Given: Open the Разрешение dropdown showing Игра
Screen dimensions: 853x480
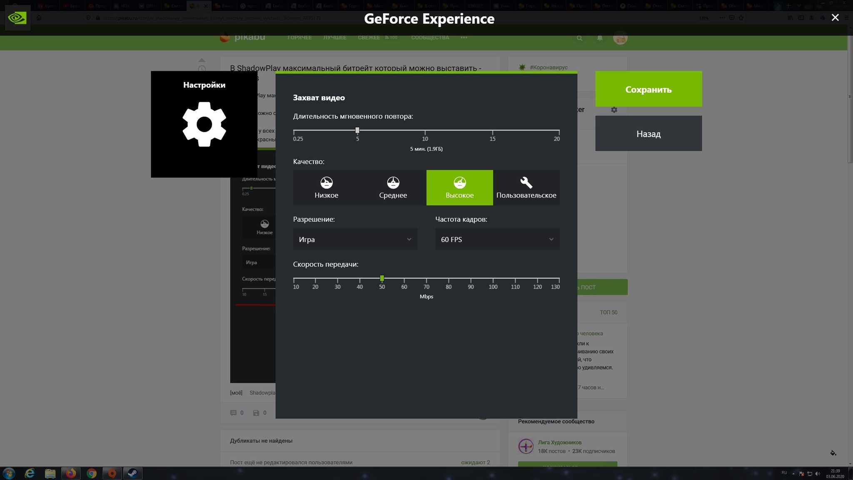Looking at the screenshot, I should (x=355, y=239).
